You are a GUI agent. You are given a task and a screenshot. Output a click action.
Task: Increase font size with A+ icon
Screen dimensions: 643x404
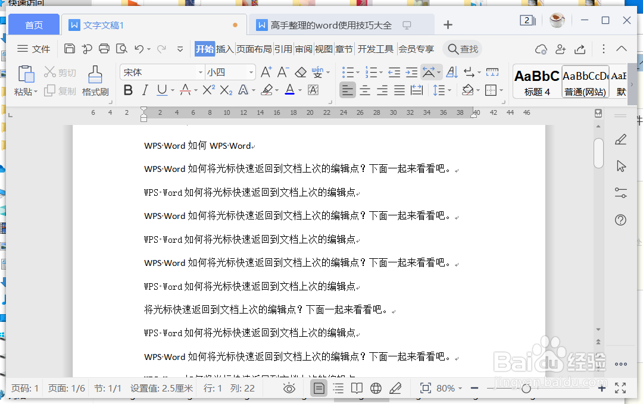click(266, 72)
